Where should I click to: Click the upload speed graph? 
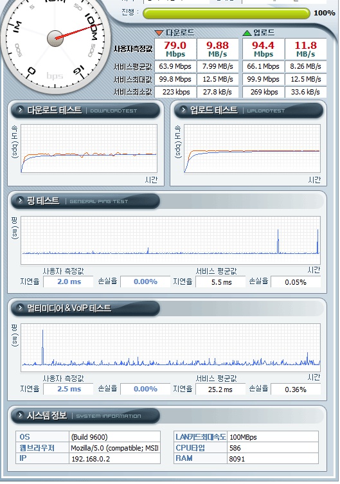pyautogui.click(x=252, y=148)
